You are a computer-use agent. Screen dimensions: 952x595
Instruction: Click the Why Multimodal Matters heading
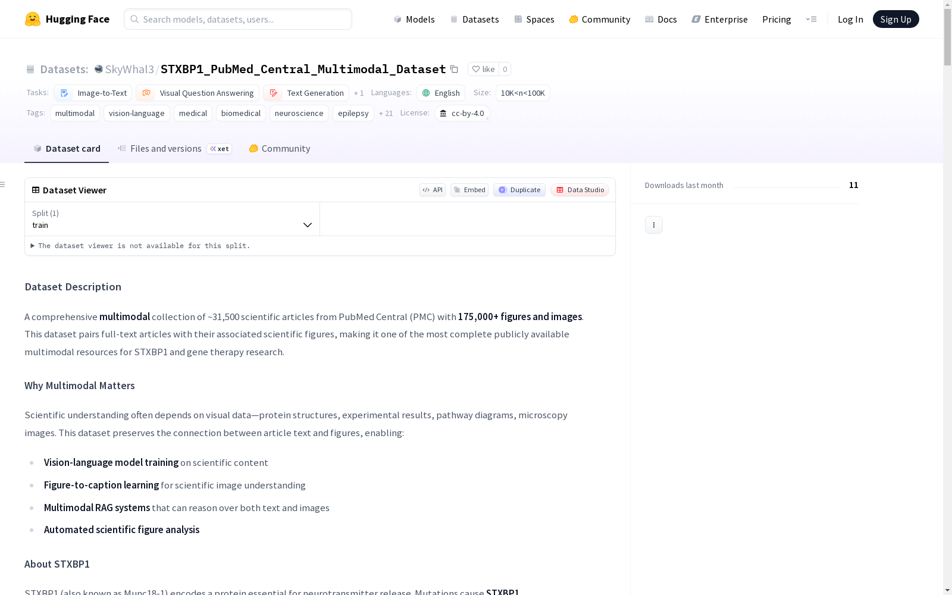80,386
